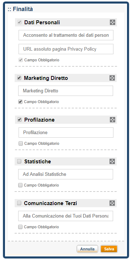Click the Acconsento al trattamento text field
132x260 pixels.
point(66,35)
